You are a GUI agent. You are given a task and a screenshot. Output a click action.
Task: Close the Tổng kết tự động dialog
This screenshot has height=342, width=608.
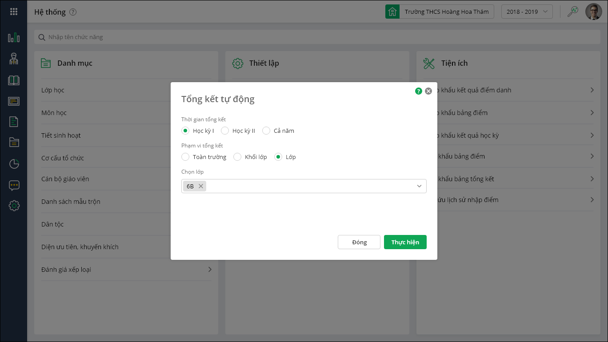click(428, 91)
